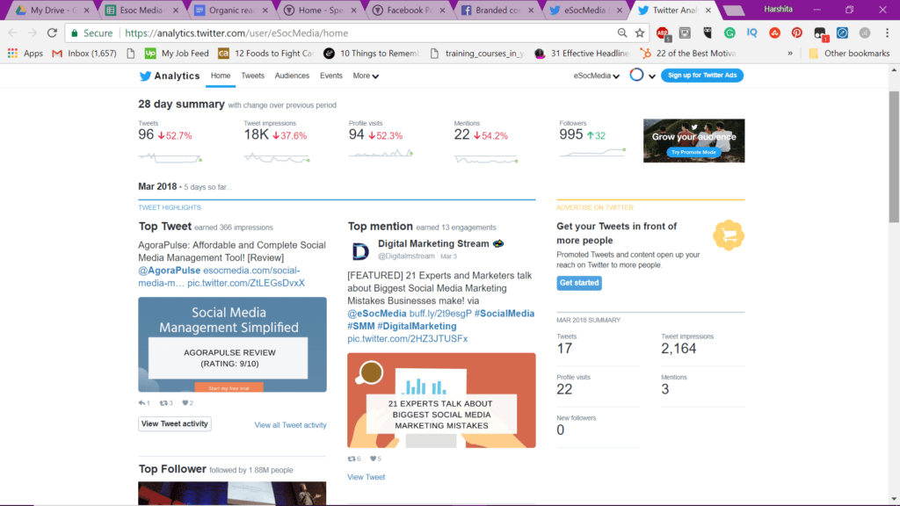Bookmark page with the star icon
This screenshot has height=506, width=900.
coord(640,33)
